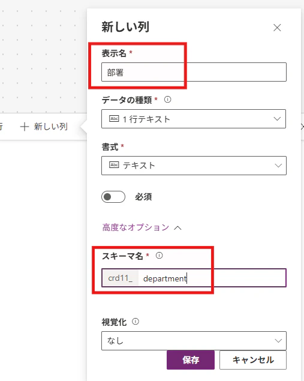This screenshot has height=381, width=304.
Task: Open the 書式 dropdown chevron
Action: tap(278, 166)
